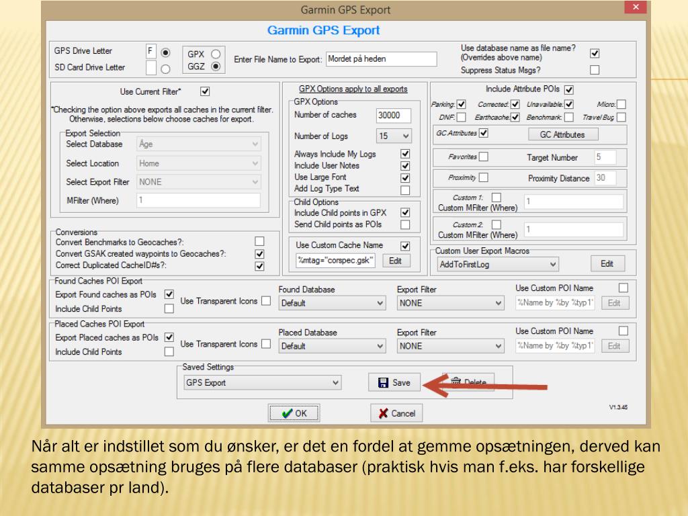
Task: Toggle the Corrected attribute checkbox
Action: pos(515,104)
